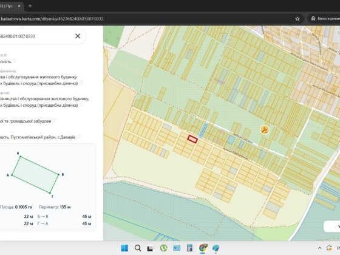Viewport: 340px width, 255px height.
Task: Click the white button at map corner
Action: 332,226
